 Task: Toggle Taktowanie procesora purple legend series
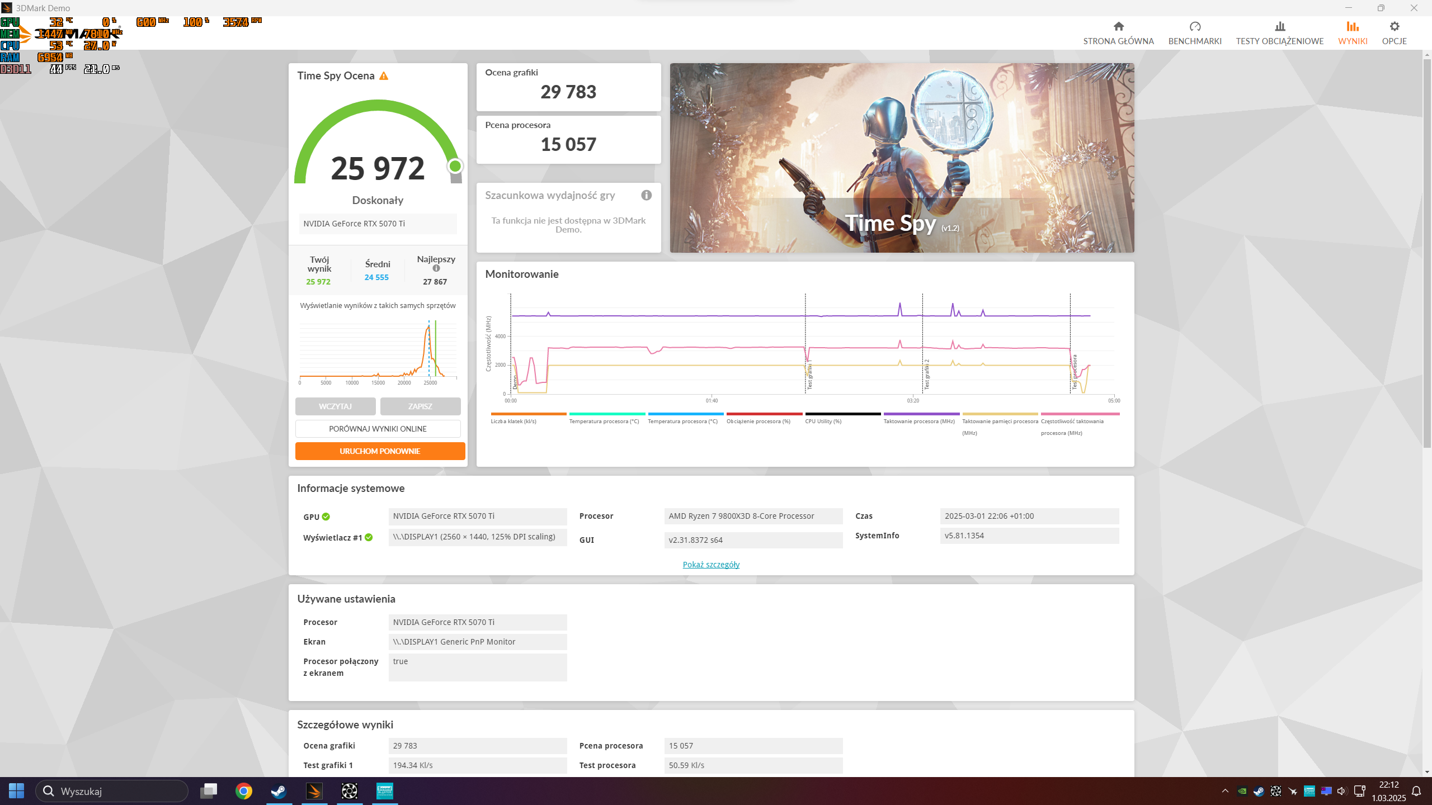pyautogui.click(x=919, y=421)
